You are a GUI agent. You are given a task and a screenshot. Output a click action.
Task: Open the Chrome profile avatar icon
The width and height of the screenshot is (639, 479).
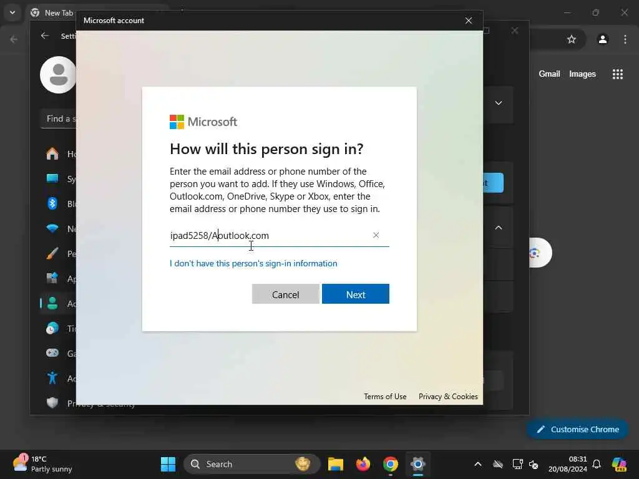[x=603, y=39]
